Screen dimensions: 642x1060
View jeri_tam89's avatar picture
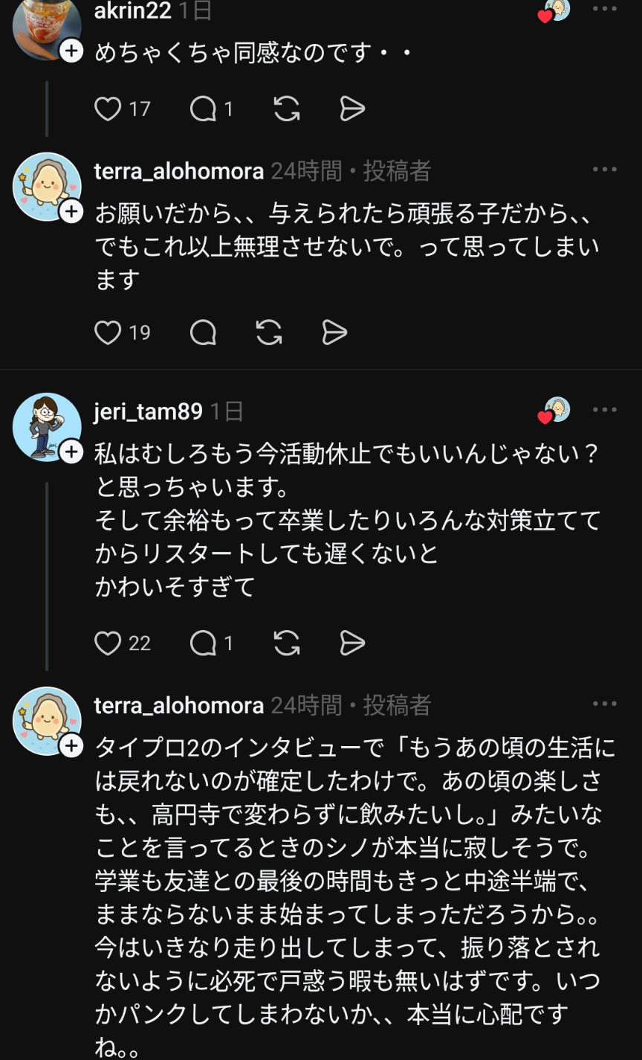(x=45, y=425)
